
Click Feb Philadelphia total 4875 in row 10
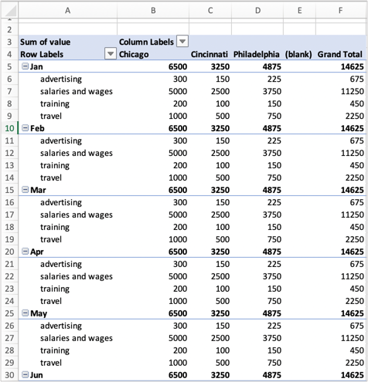click(x=272, y=128)
